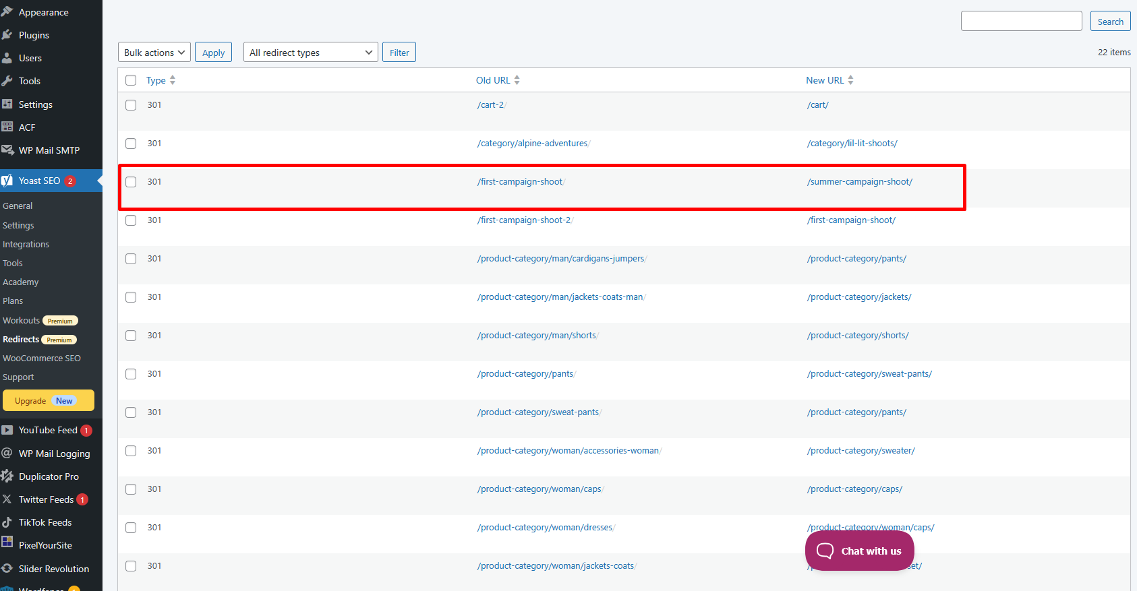Image resolution: width=1137 pixels, height=591 pixels.
Task: Click the TikTok Feeds icon
Action: click(x=7, y=522)
